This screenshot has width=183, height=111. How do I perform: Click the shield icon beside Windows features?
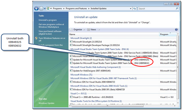(x=36, y=38)
